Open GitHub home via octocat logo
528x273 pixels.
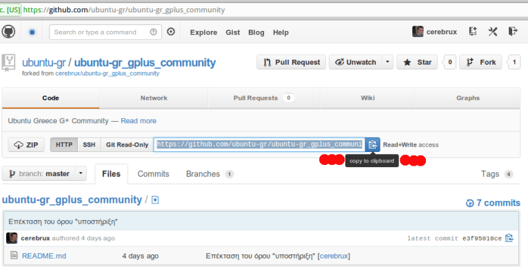click(8, 32)
